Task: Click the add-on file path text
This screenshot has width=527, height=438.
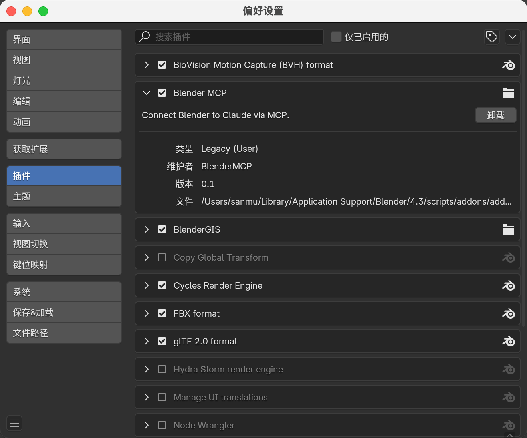Action: 357,201
